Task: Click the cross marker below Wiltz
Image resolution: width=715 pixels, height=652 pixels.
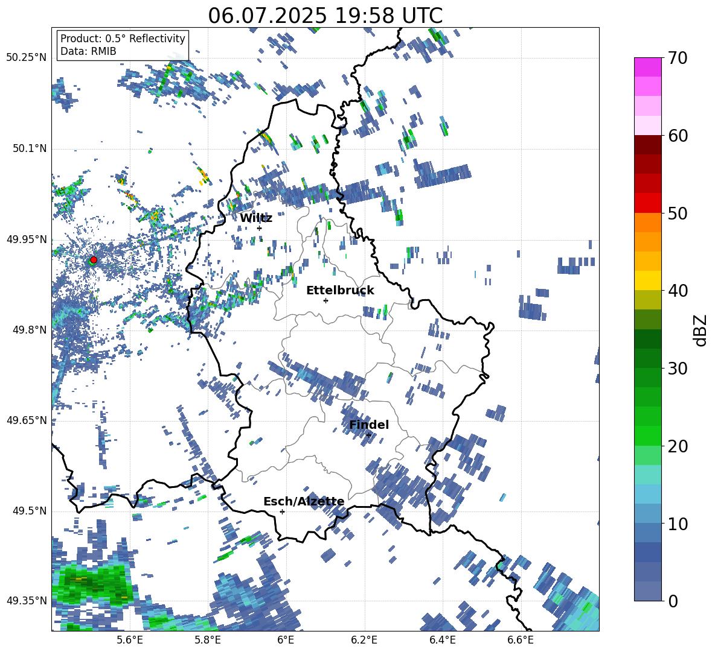Action: 260,228
